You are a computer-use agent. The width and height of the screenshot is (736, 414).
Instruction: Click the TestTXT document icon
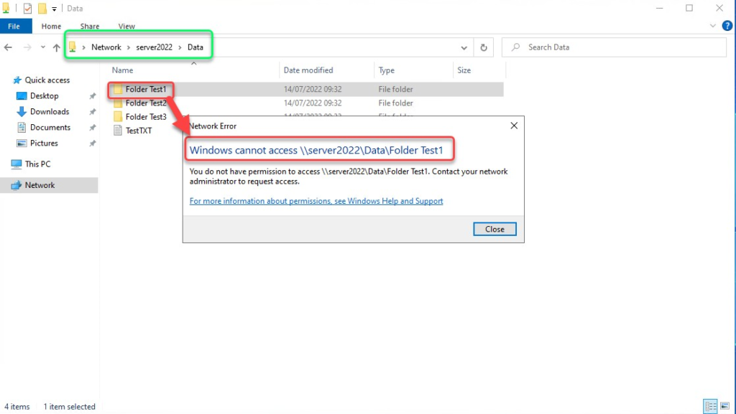coord(118,131)
